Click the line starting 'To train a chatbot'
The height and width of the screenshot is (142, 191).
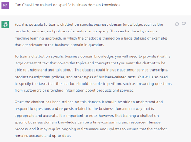93,56
